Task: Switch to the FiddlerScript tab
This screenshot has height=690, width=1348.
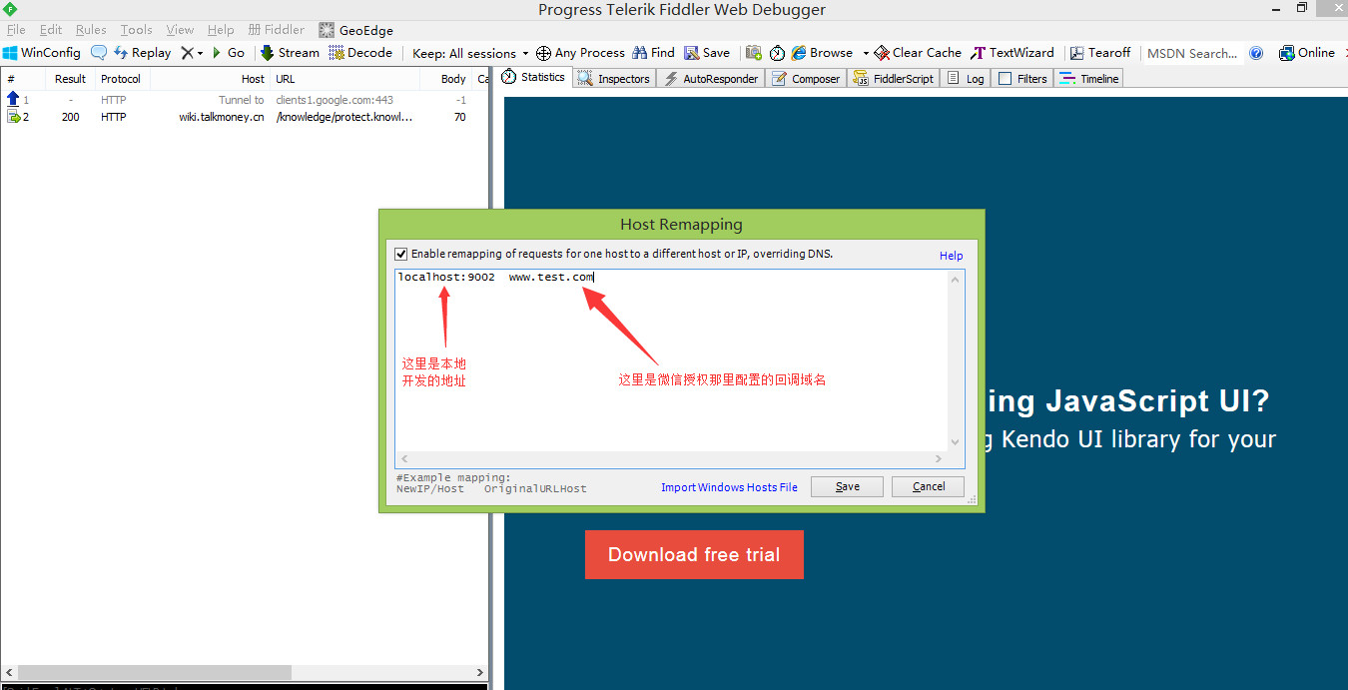Action: (894, 78)
